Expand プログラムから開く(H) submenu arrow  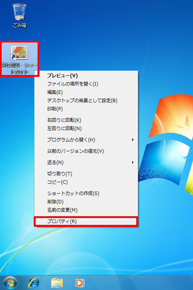pyautogui.click(x=133, y=140)
